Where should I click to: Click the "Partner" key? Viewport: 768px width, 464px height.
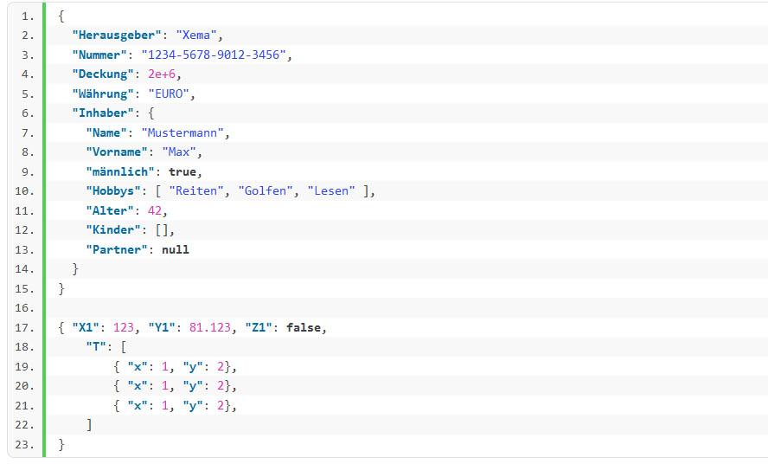coord(117,249)
